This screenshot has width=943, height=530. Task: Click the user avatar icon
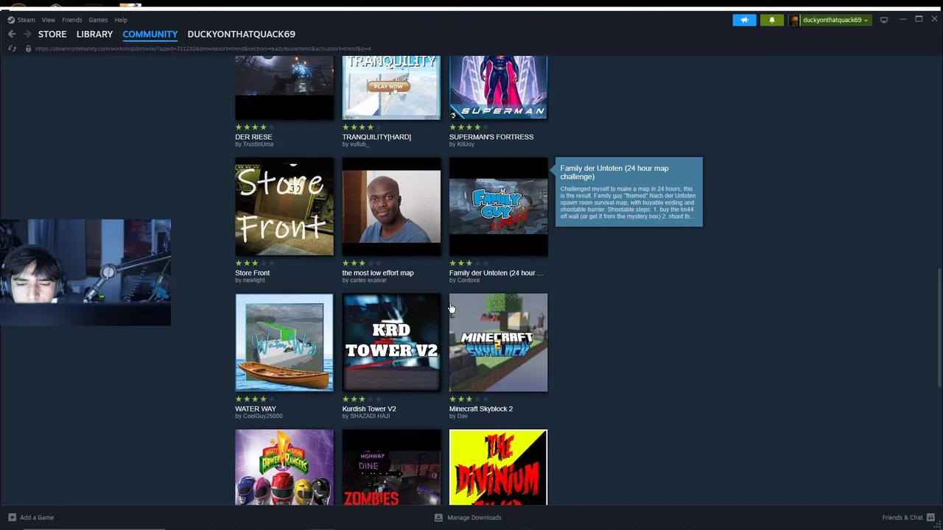tap(793, 20)
